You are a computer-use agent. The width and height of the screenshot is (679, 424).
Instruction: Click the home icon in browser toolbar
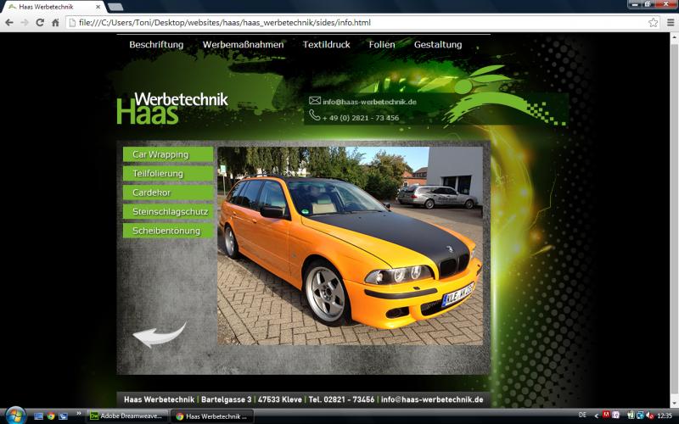tap(55, 23)
